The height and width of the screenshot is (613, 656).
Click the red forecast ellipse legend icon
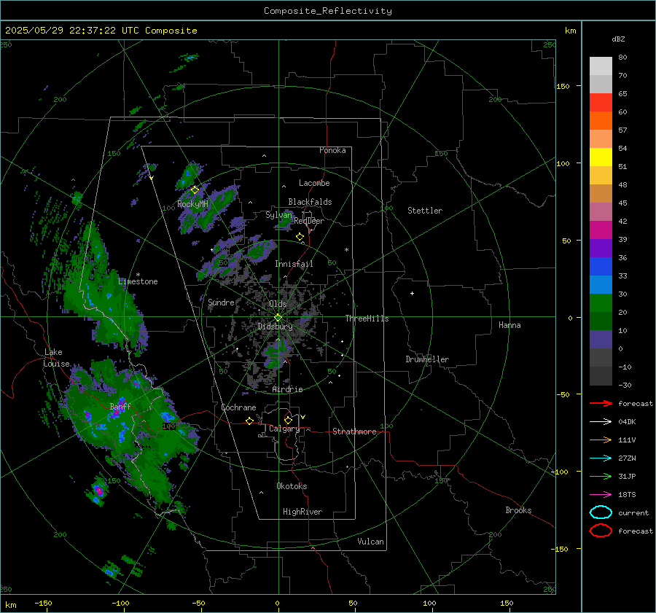click(x=601, y=531)
